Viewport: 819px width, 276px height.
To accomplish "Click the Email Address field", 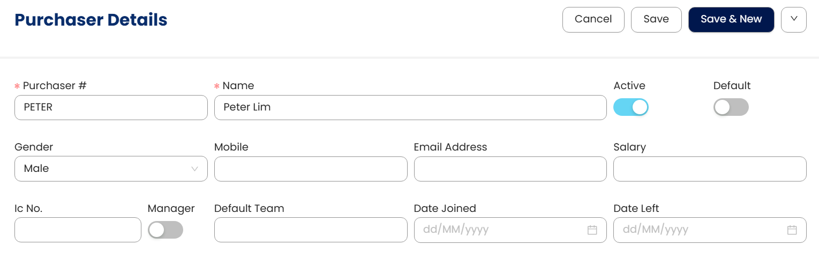I will [510, 169].
